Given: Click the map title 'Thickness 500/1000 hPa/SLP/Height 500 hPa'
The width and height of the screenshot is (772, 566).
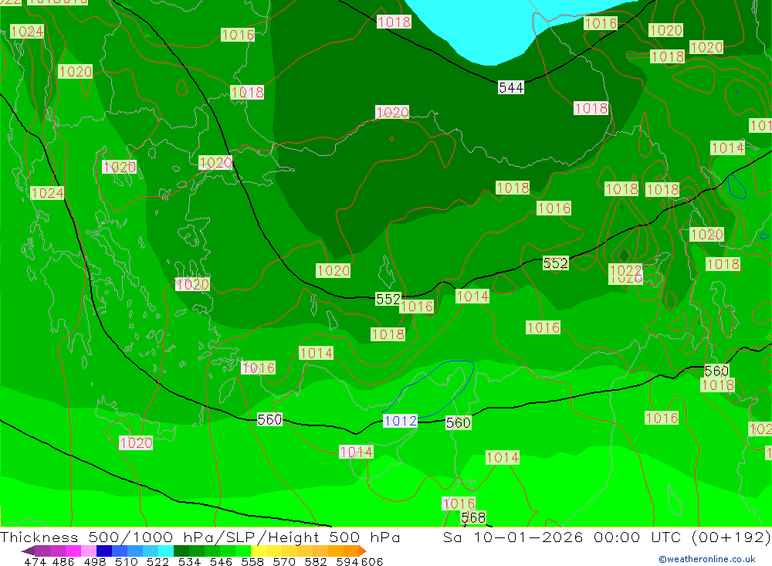Looking at the screenshot, I should 200,537.
